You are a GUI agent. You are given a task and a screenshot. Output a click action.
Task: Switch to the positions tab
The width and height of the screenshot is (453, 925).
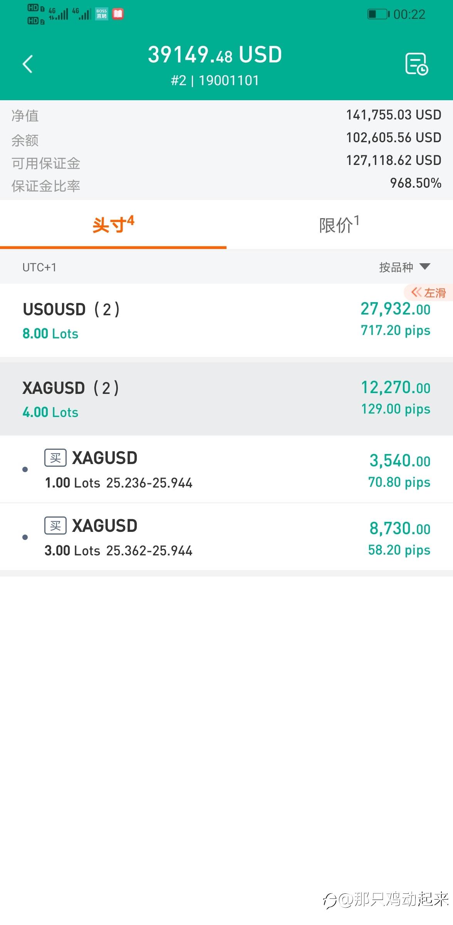coord(113,225)
